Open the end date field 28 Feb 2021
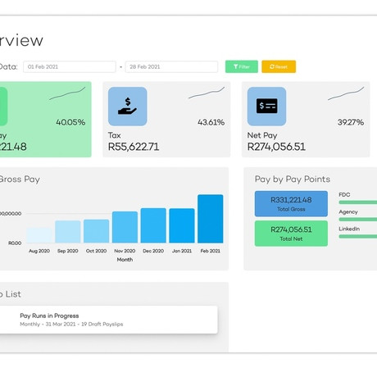 [171, 66]
